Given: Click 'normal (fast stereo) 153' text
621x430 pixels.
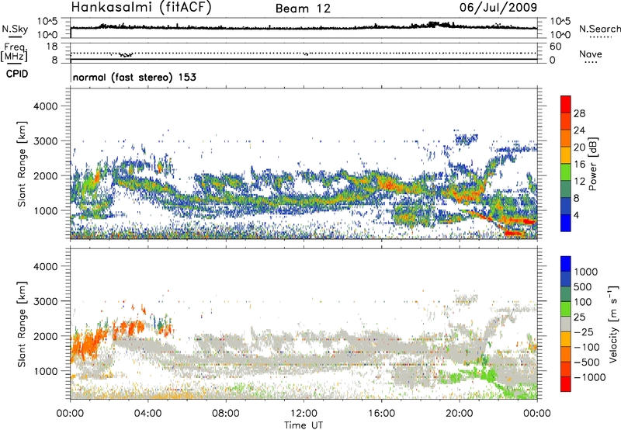Looking at the screenshot, I should coord(134,77).
